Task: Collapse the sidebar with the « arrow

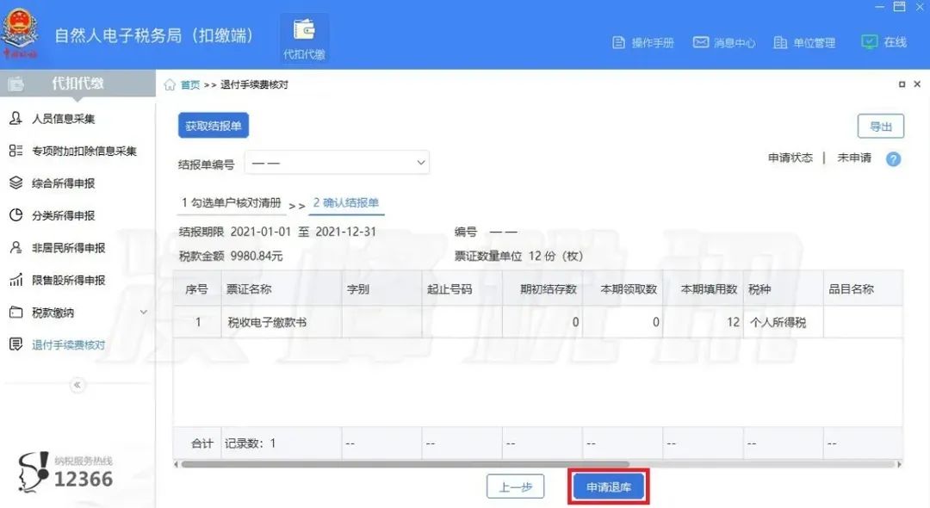Action: [77, 385]
